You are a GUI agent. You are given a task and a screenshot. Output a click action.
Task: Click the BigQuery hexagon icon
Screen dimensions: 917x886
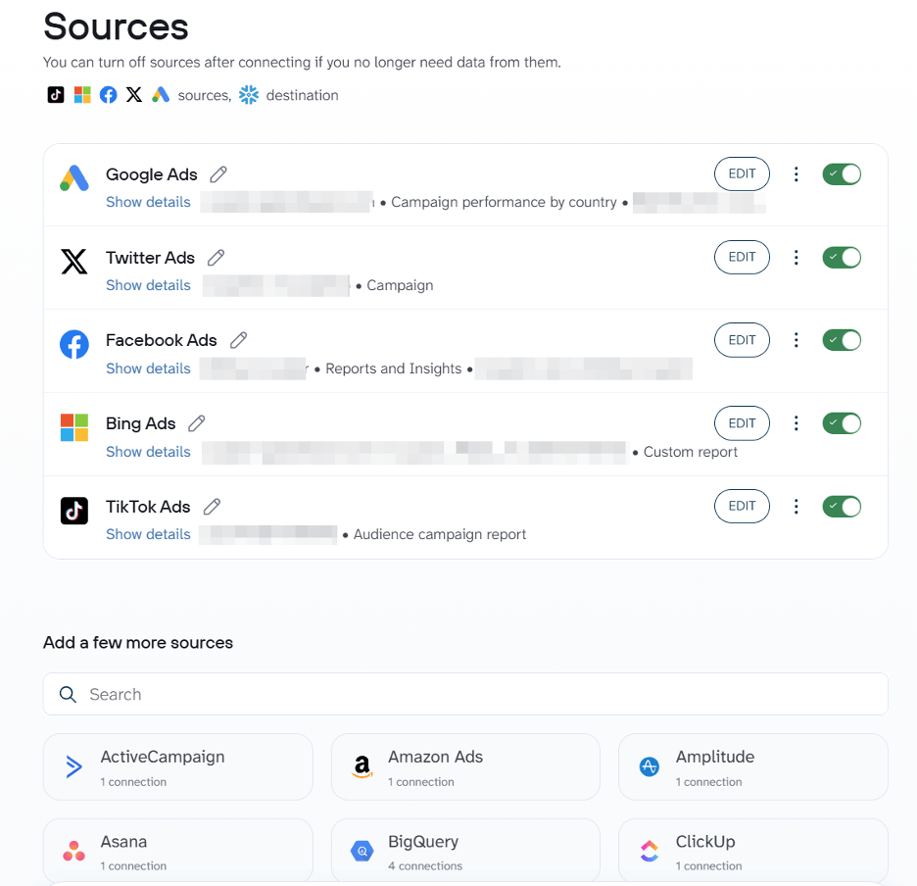pos(362,851)
